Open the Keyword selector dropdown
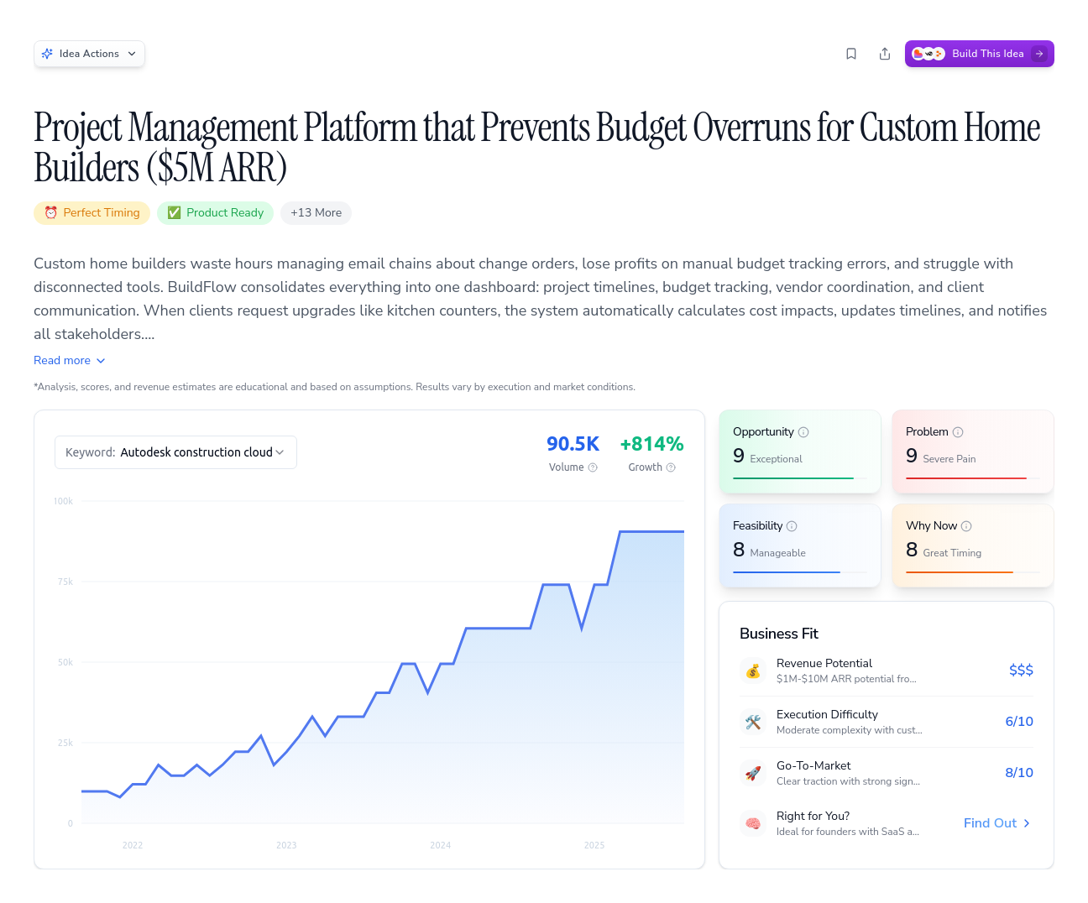The height and width of the screenshot is (903, 1088). 175,452
